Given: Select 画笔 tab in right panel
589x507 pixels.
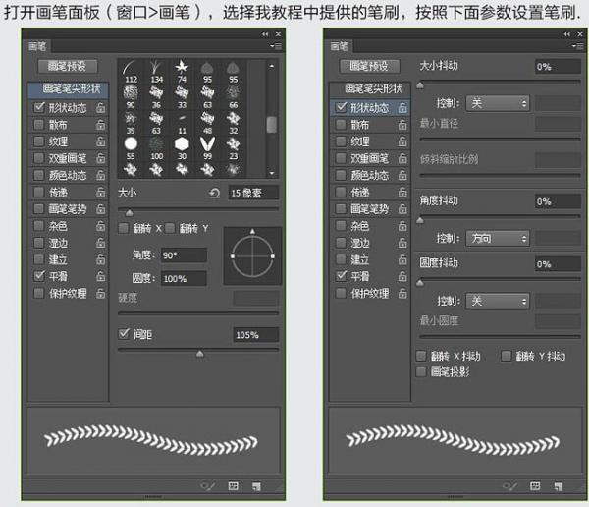Looking at the screenshot, I should [340, 46].
